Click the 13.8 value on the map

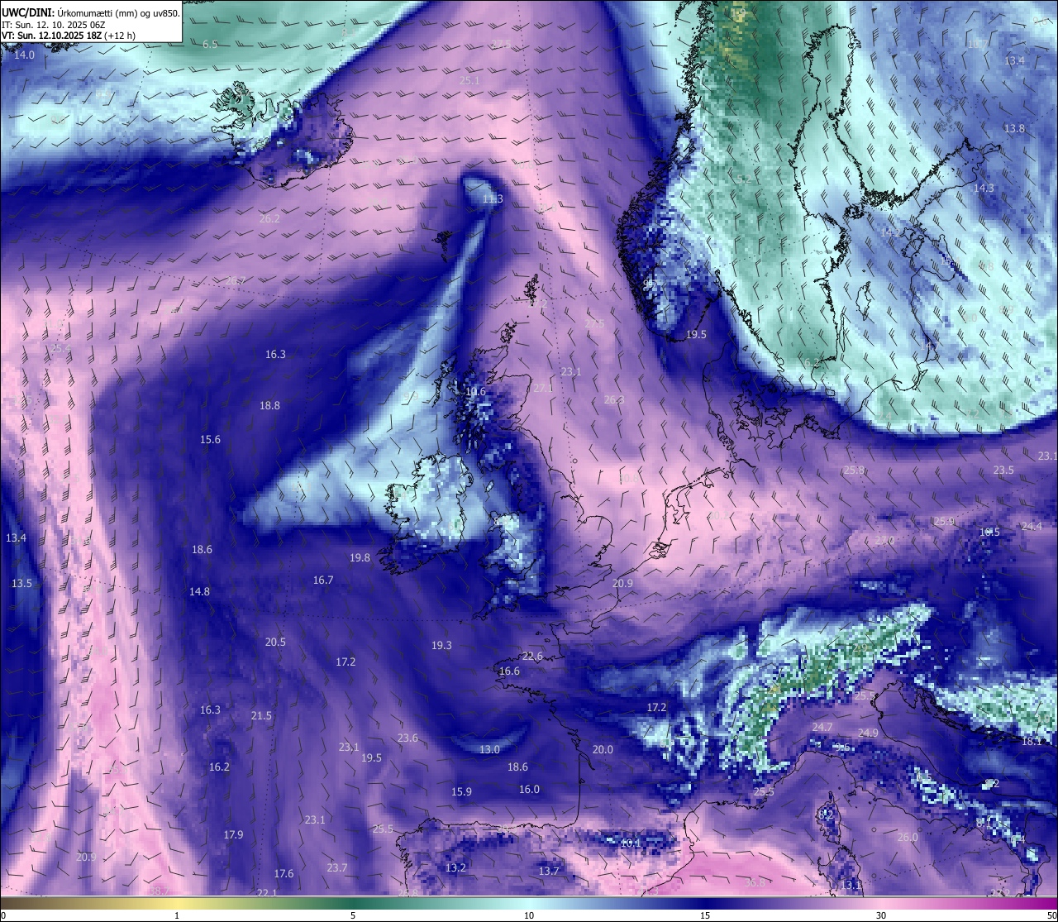pos(1014,128)
